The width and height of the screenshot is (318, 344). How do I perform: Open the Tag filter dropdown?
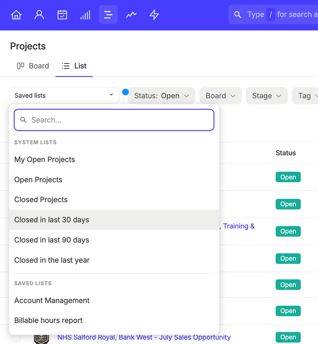[x=305, y=96]
